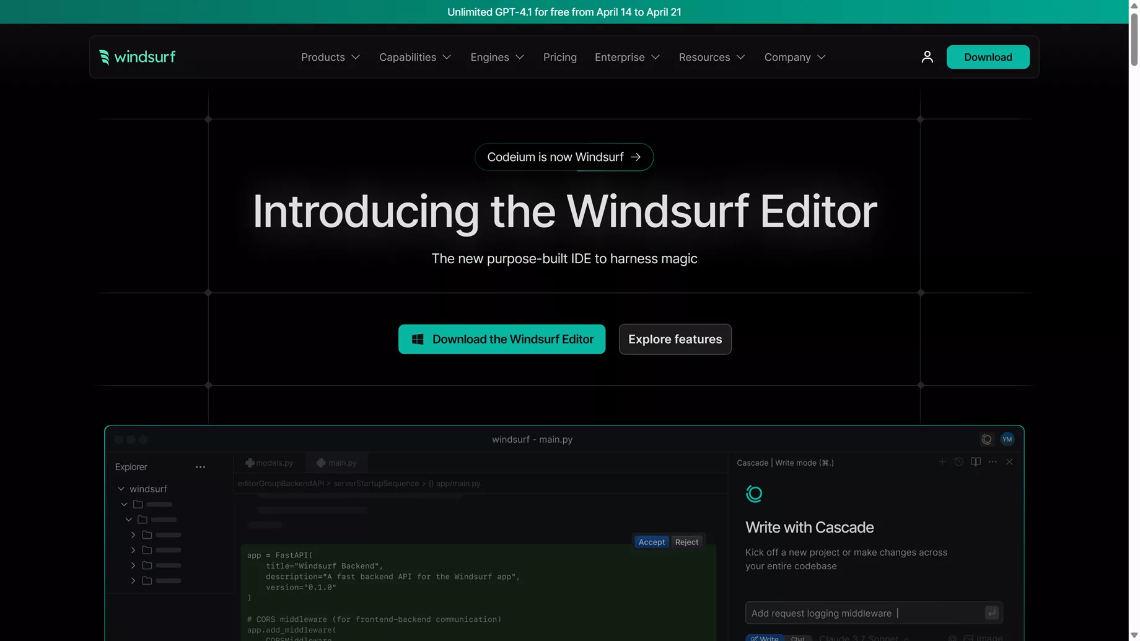Click the Explore features button
Viewport: 1140px width, 641px height.
point(675,339)
